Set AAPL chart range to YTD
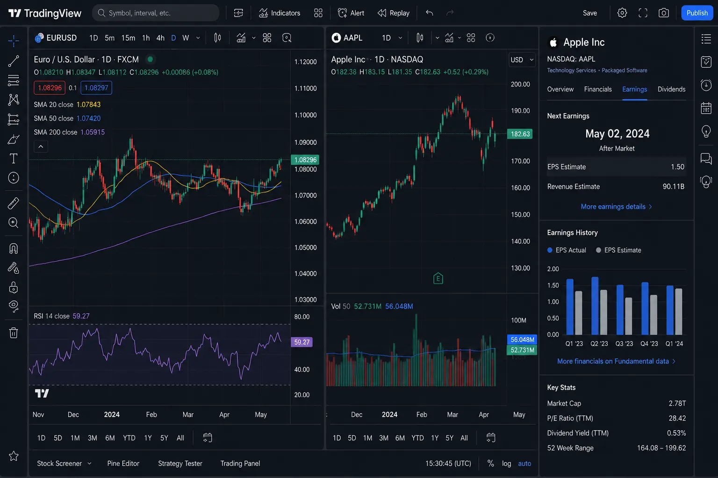This screenshot has height=478, width=718. [417, 438]
